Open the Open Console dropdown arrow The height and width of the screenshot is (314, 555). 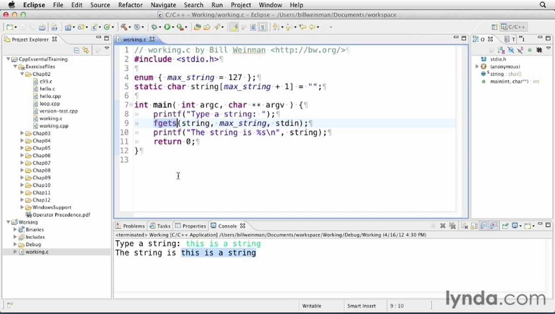coord(534,226)
